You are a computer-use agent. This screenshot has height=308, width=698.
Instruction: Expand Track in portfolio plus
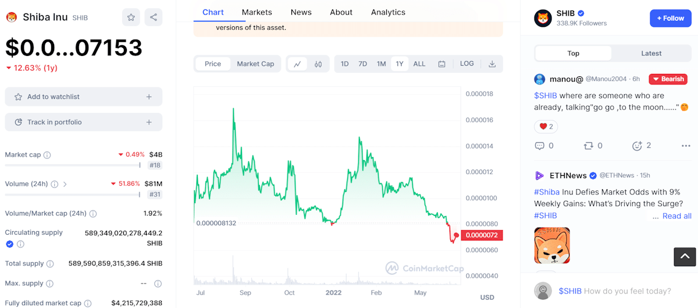149,122
